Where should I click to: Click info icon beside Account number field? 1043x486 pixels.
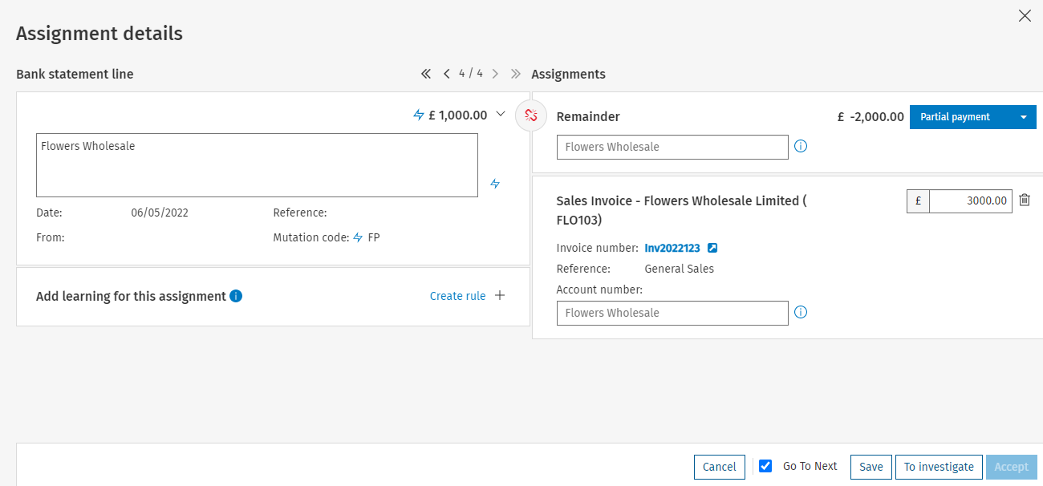coord(800,312)
